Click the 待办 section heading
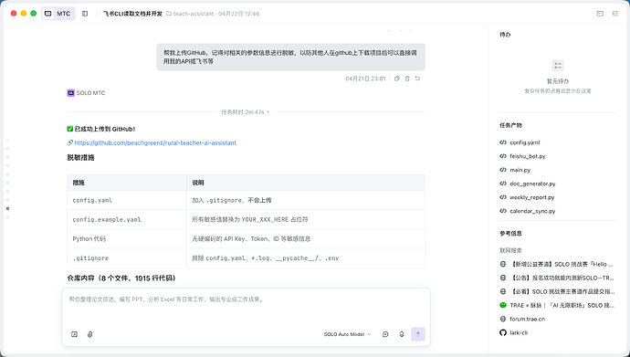This screenshot has height=357, width=630. point(505,35)
